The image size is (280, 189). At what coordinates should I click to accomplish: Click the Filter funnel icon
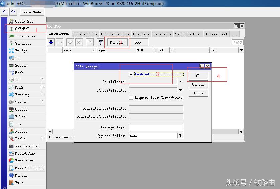[100, 42]
